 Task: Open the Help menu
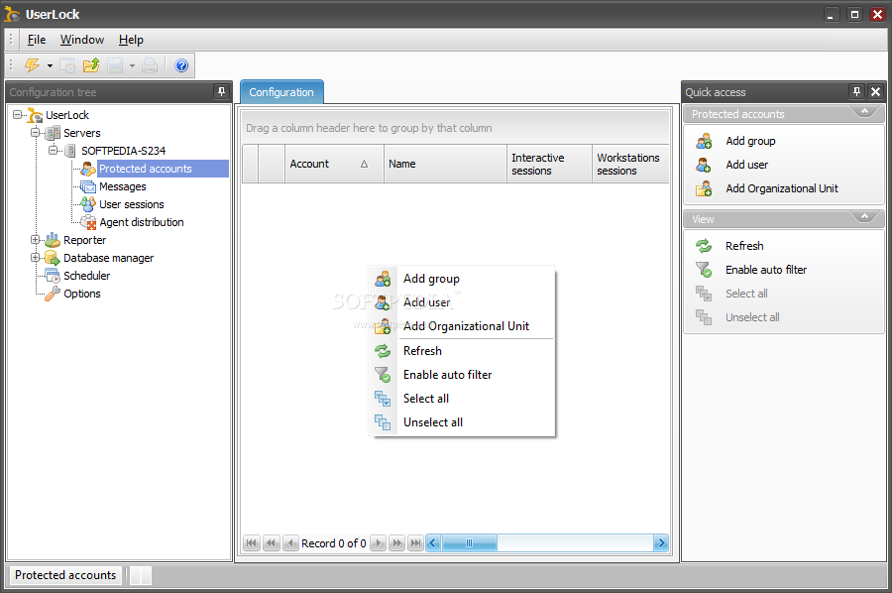131,40
